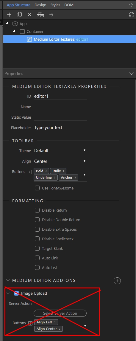Open the Theme dropdown set to Default
The image size is (136, 341).
pyautogui.click(x=60, y=151)
